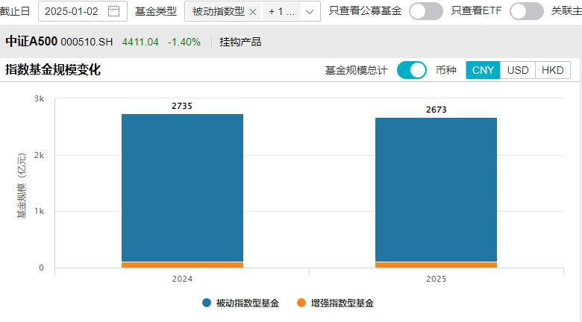Click the 1k y-axis tick label
The height and width of the screenshot is (322, 582).
click(39, 211)
